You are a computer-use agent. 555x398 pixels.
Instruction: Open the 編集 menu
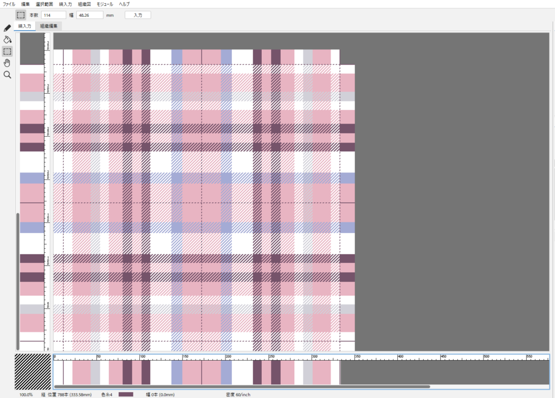(25, 4)
